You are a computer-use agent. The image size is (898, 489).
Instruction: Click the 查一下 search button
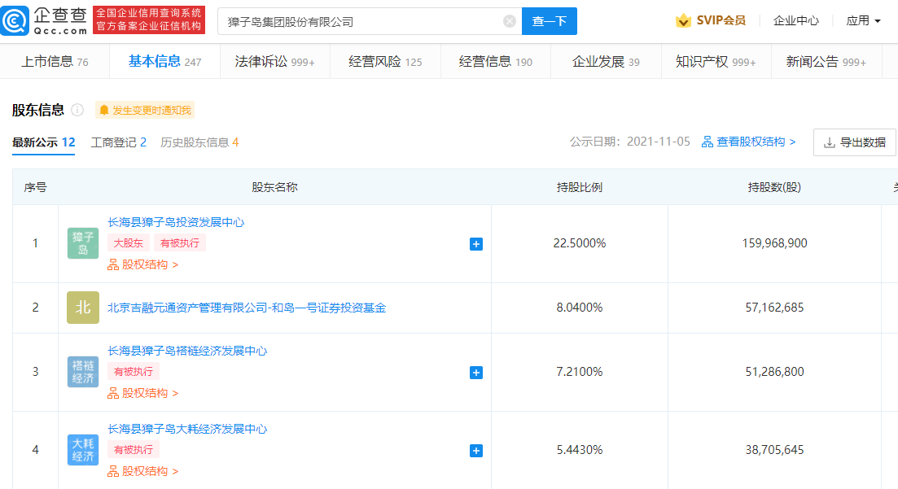click(549, 22)
